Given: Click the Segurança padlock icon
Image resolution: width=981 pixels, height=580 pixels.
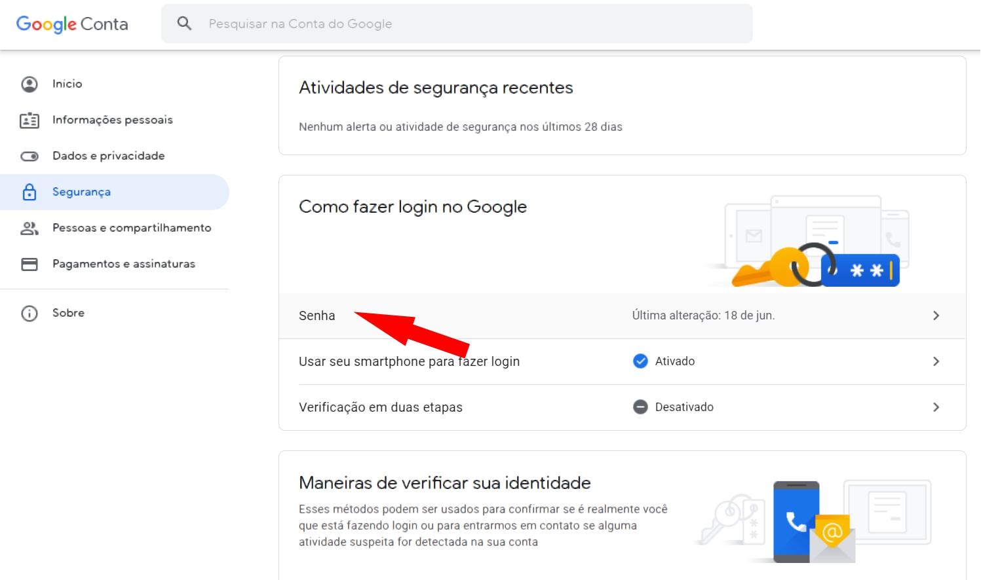Looking at the screenshot, I should (29, 192).
